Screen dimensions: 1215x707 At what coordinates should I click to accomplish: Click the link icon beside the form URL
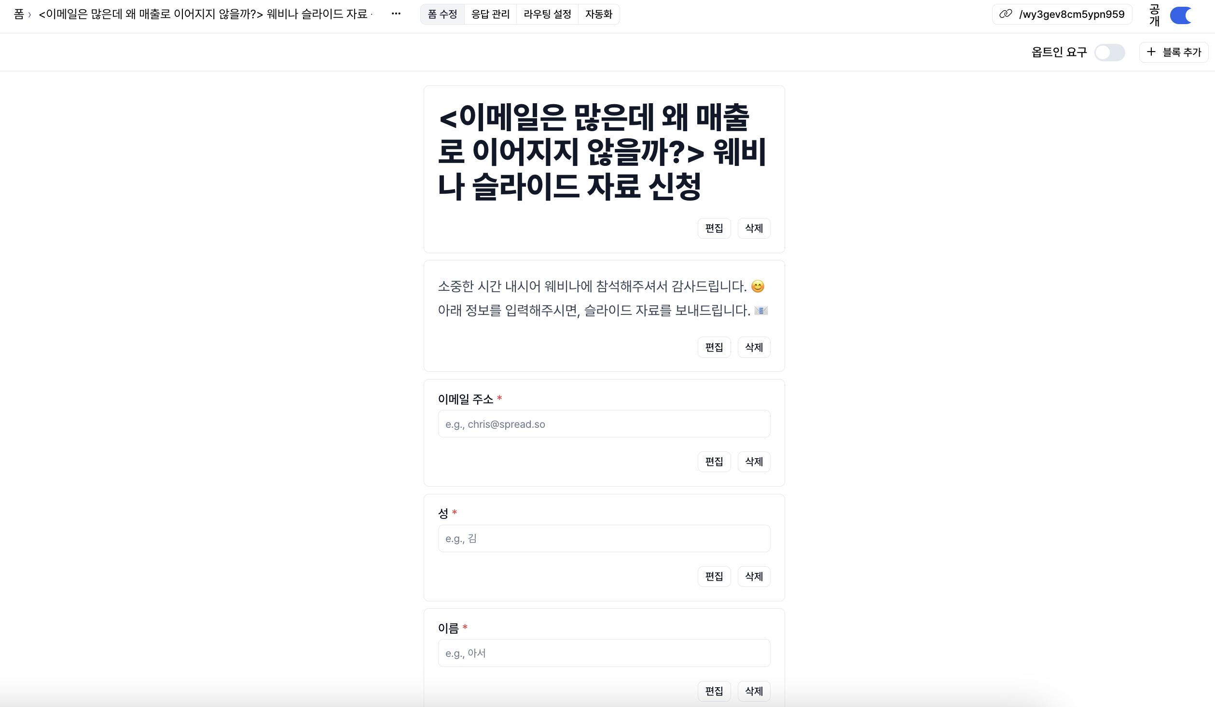pos(1006,14)
